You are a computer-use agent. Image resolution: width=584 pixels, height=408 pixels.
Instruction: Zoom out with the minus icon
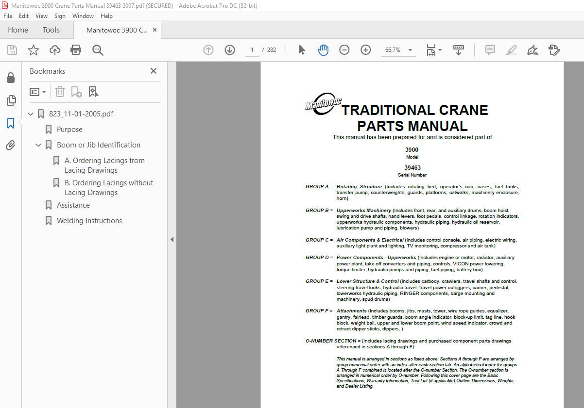[344, 50]
